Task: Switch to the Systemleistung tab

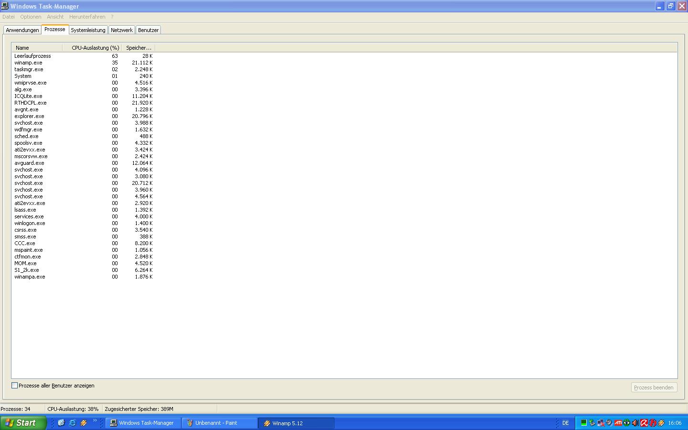Action: [x=88, y=30]
